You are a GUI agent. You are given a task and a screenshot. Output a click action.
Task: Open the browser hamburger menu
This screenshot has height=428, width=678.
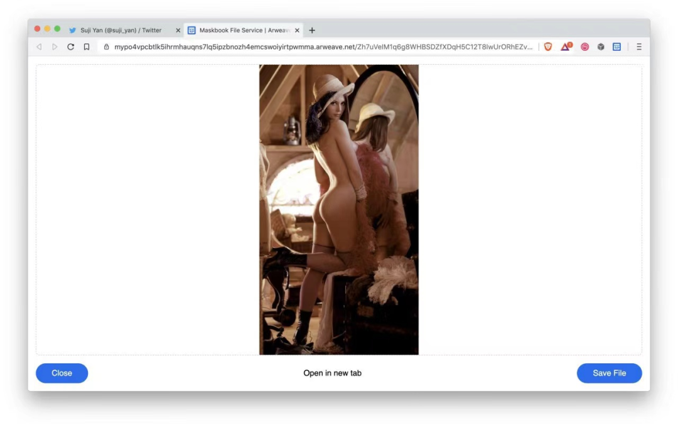pos(638,46)
